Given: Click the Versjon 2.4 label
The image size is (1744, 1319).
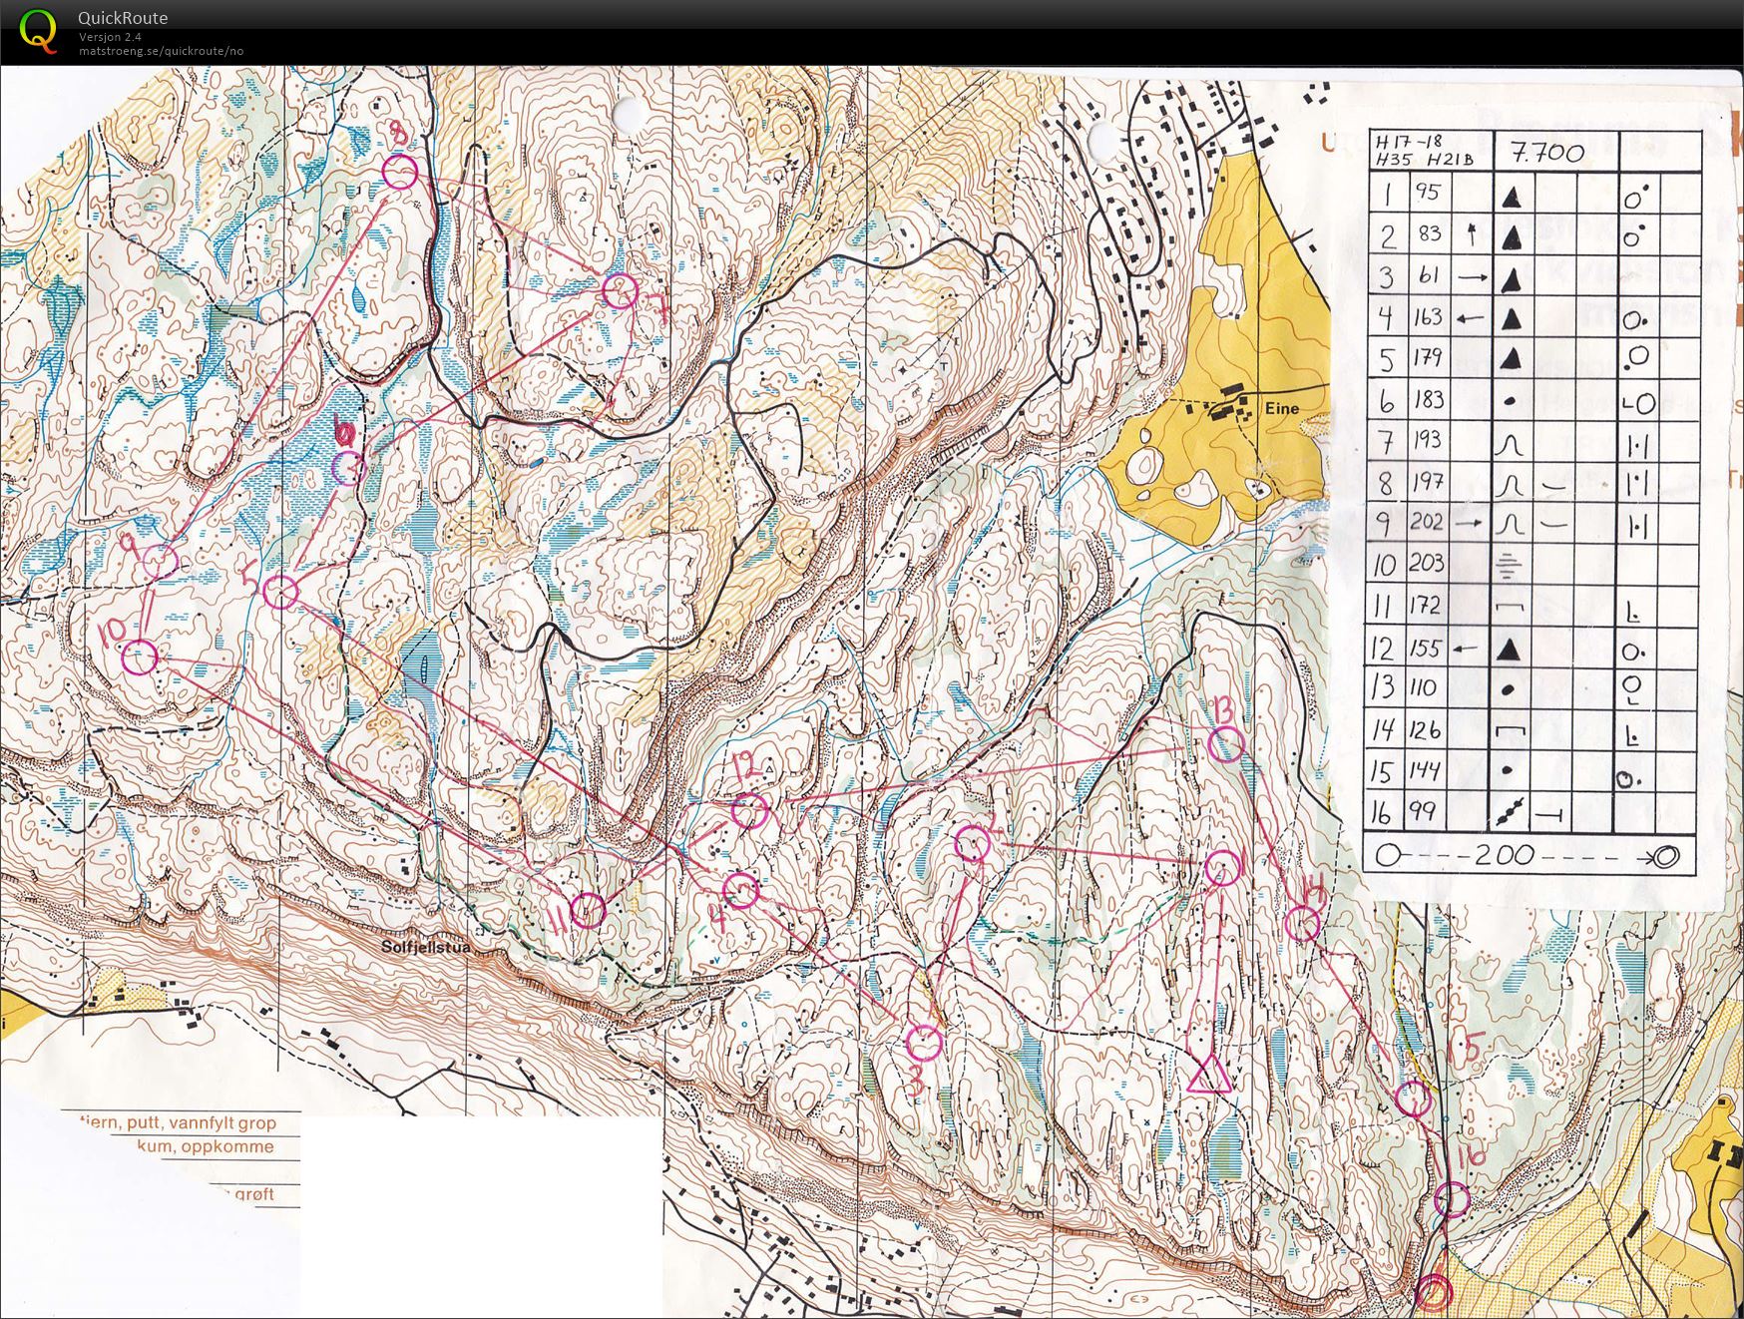Looking at the screenshot, I should [111, 37].
